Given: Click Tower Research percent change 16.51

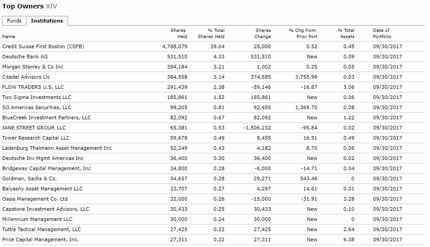Looking at the screenshot, I should coord(310,138).
